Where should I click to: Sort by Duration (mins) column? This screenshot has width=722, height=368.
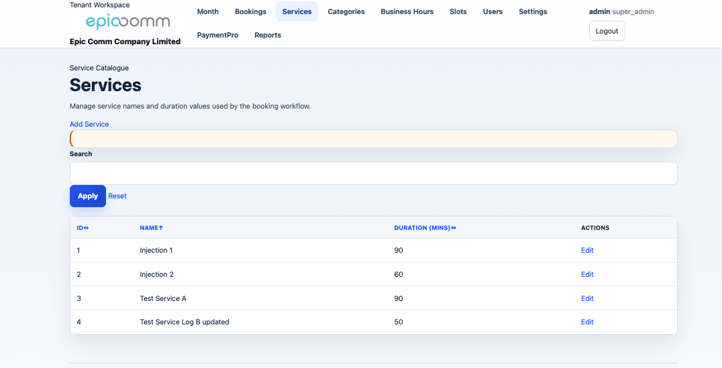[425, 228]
